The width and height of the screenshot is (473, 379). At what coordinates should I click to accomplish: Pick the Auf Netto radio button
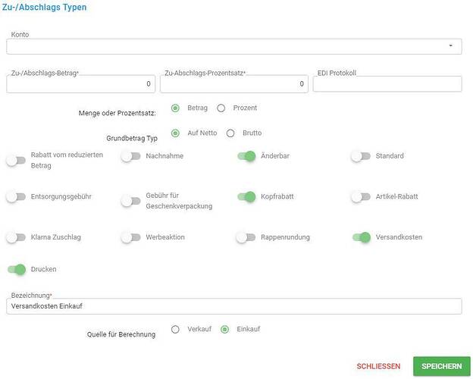click(x=175, y=133)
